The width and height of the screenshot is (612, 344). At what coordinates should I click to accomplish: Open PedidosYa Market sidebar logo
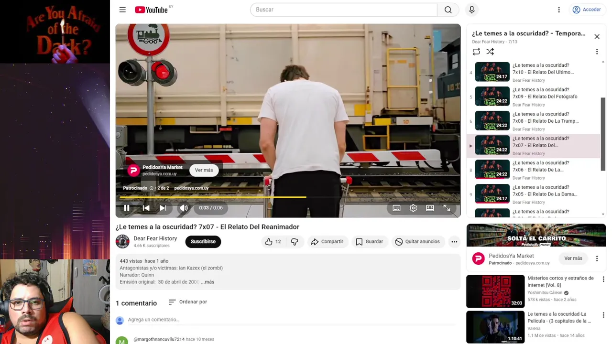[478, 258]
